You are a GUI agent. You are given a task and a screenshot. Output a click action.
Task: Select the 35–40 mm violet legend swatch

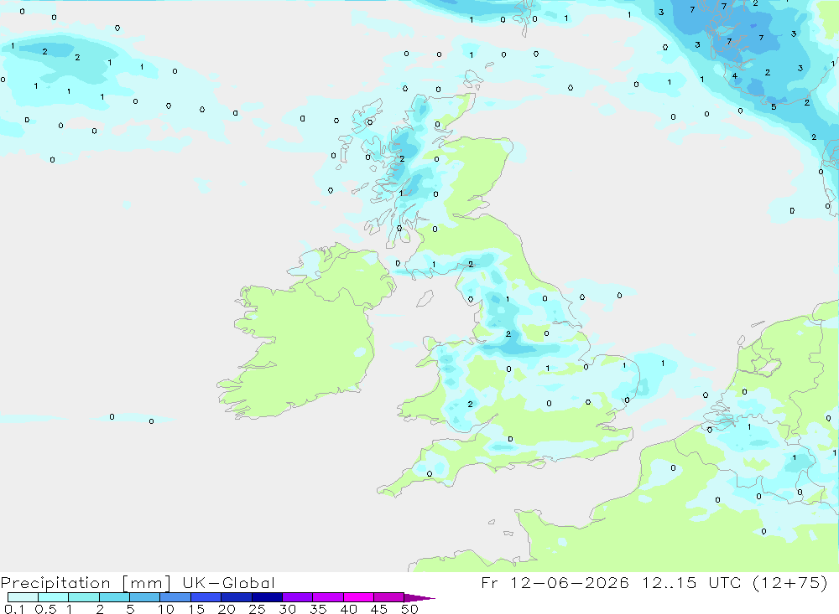click(x=327, y=597)
